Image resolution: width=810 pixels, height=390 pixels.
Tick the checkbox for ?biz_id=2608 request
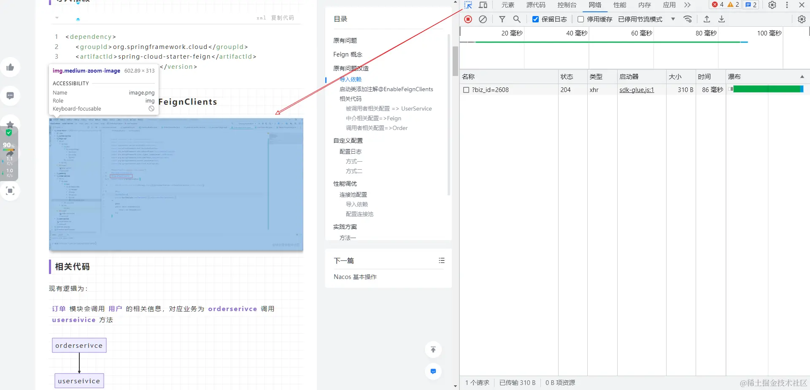point(466,90)
